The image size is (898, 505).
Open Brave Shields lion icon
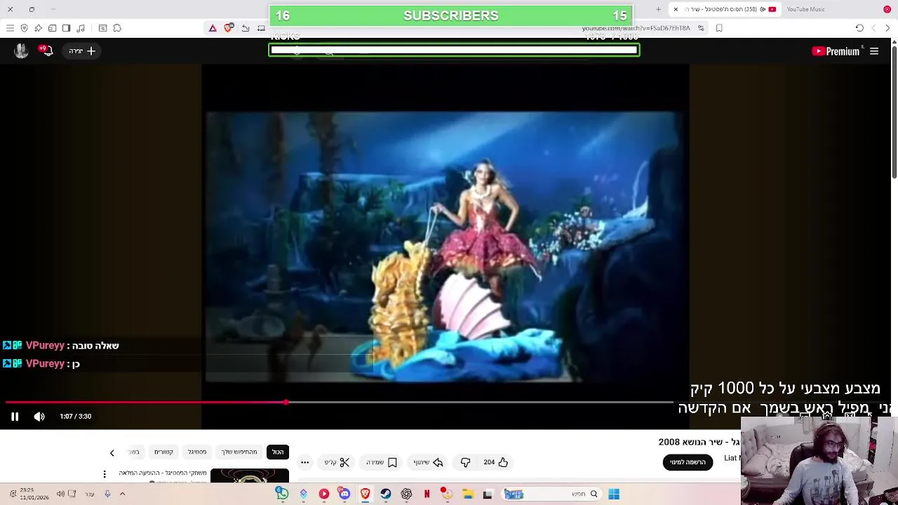click(228, 28)
